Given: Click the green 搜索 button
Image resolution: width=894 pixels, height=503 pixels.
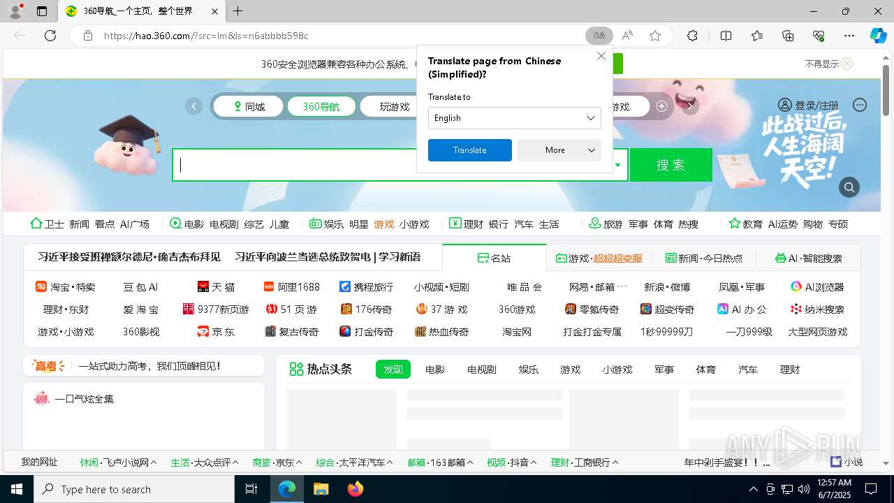Looking at the screenshot, I should click(x=671, y=165).
